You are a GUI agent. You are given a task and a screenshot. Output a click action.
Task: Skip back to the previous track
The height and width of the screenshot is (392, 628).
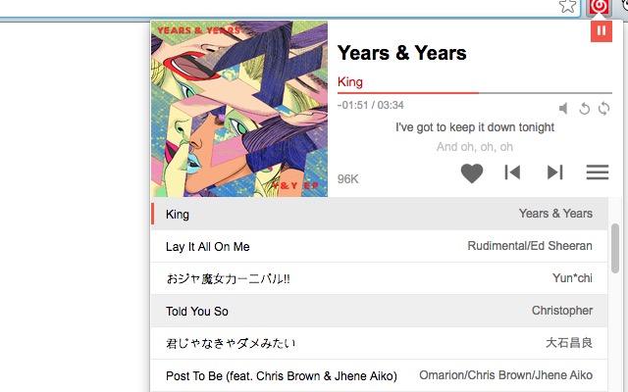pos(512,173)
